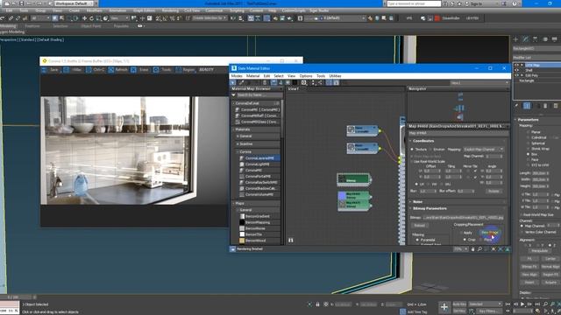Open the Options menu in Material Editor
This screenshot has width=561, height=315.
(306, 76)
